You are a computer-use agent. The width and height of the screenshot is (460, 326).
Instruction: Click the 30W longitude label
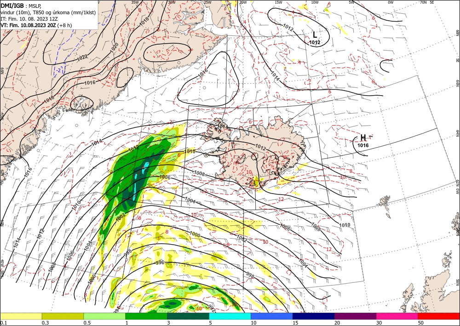[172, 2]
